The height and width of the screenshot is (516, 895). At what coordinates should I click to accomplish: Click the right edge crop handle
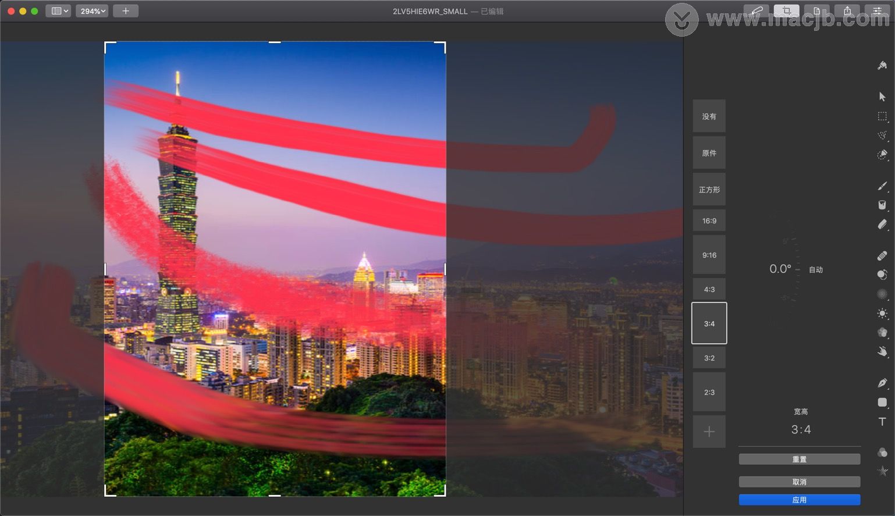[x=446, y=269]
